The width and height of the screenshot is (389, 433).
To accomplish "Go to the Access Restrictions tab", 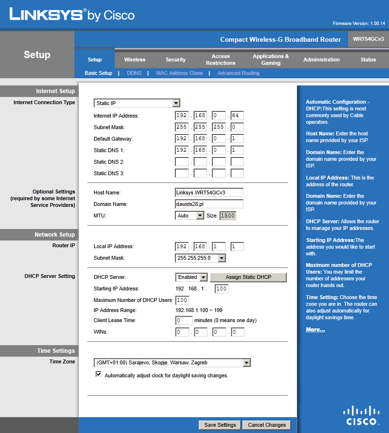I will click(x=220, y=60).
